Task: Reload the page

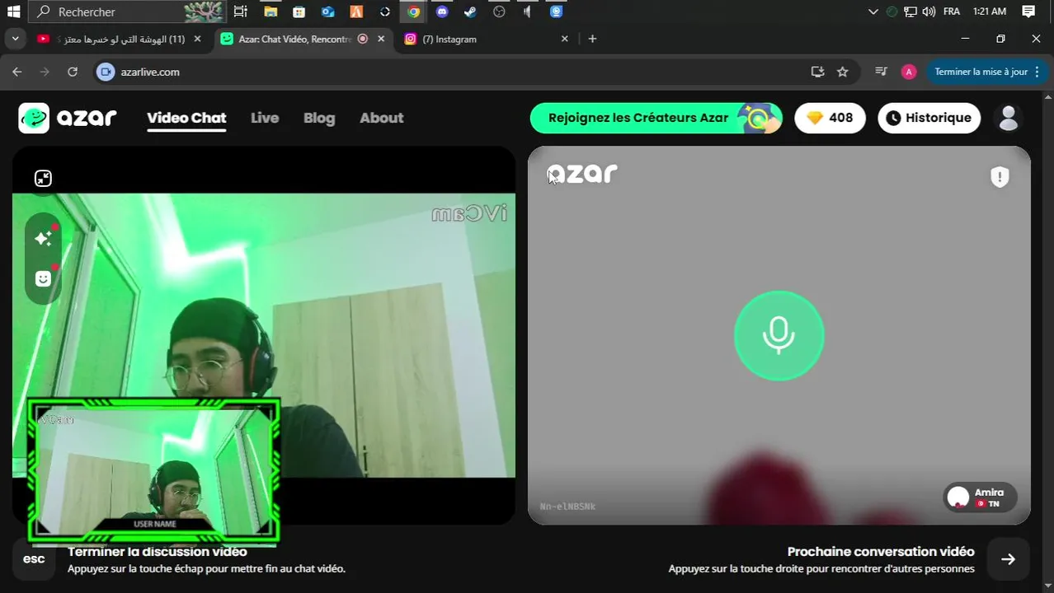Action: [73, 72]
